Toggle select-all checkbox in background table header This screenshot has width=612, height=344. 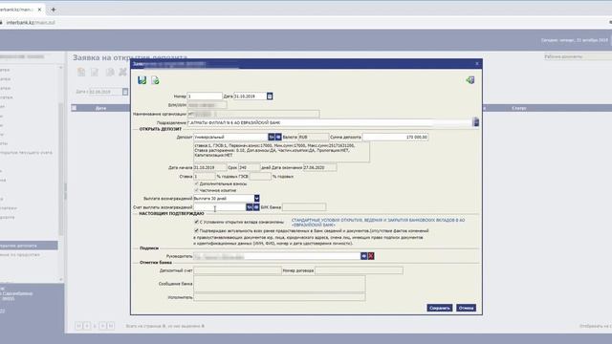75,108
